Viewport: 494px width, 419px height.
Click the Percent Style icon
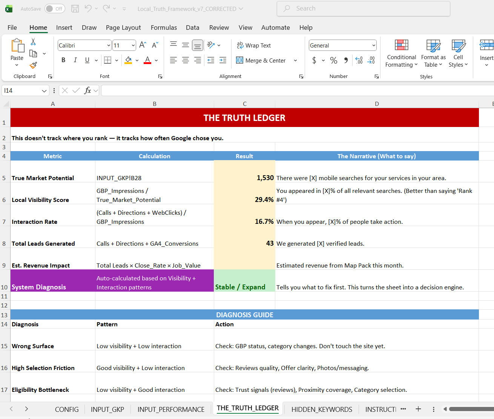333,60
